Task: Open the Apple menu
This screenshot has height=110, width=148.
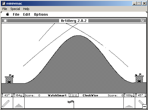Action: coord(7,14)
